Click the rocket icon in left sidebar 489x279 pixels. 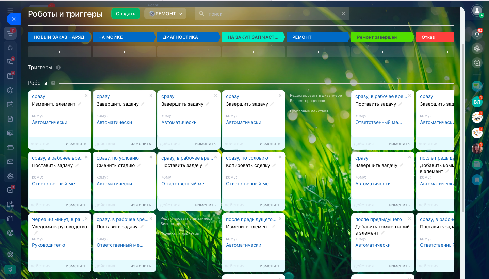click(x=10, y=269)
